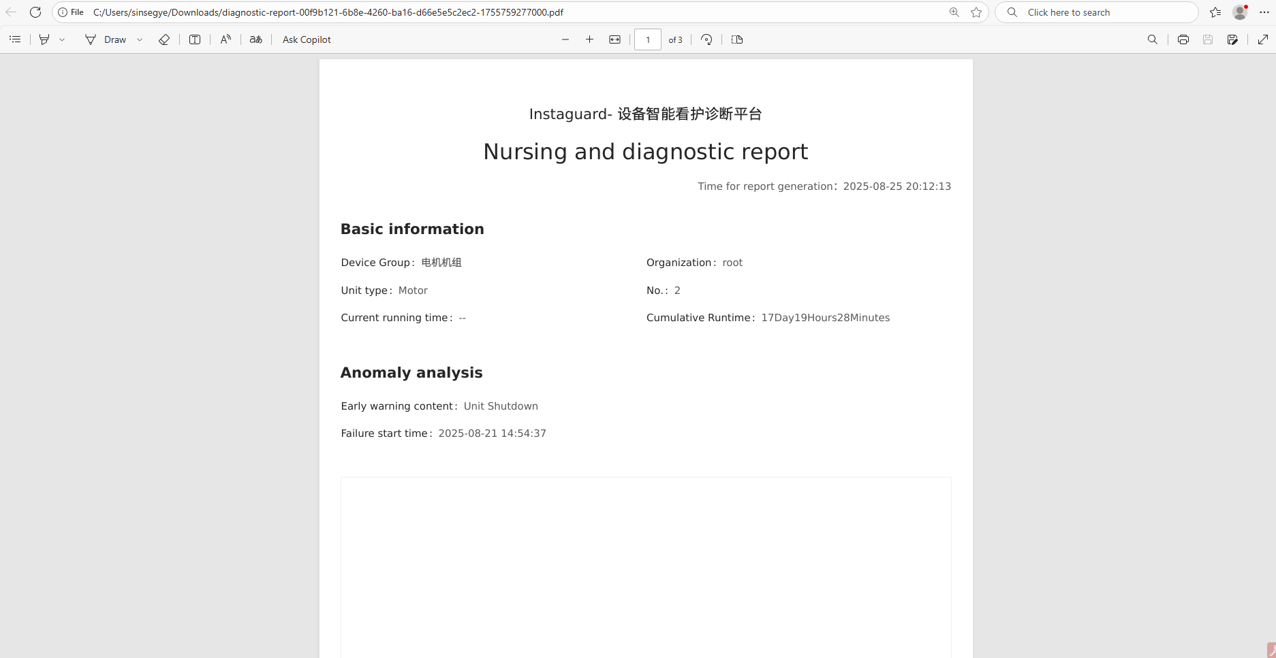
Task: Select the Highlight tool
Action: tap(44, 39)
